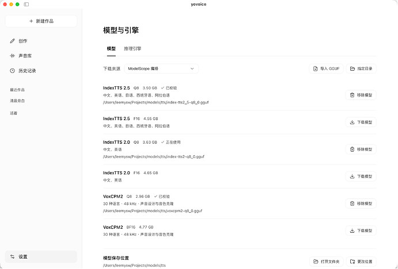Download the IndexTTS 2.0 F16 model
The image size is (398, 269).
(361, 176)
